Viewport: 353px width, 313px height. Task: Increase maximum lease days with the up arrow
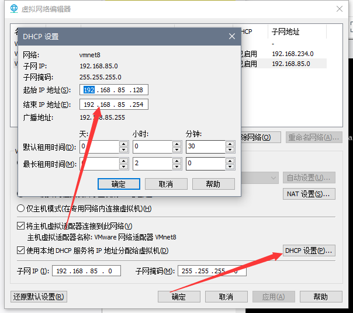tap(123, 161)
